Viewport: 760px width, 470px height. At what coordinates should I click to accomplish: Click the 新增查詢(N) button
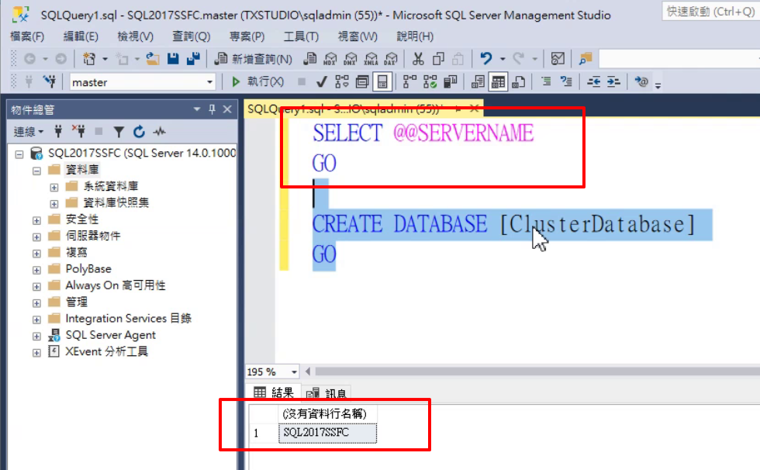(x=253, y=59)
